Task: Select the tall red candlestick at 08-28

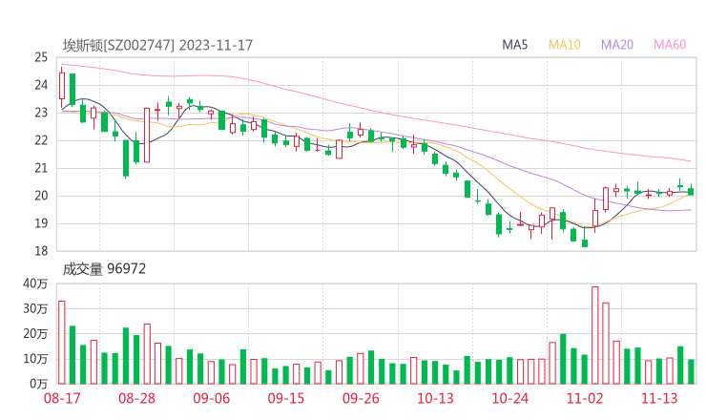Action: tap(147, 136)
